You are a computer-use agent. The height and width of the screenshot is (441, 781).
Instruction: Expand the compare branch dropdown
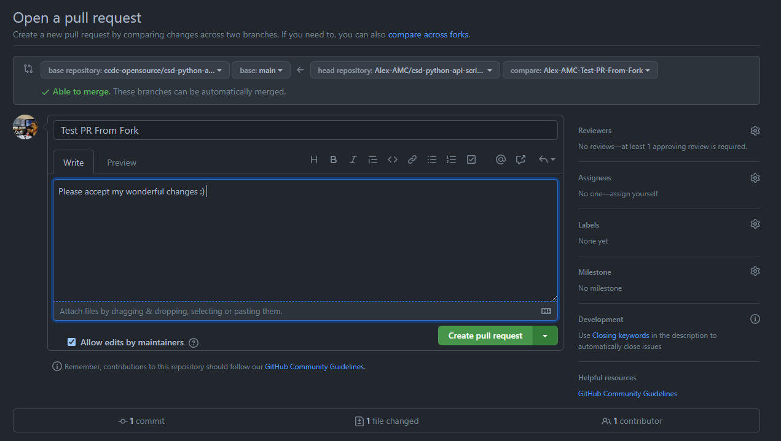pos(580,71)
